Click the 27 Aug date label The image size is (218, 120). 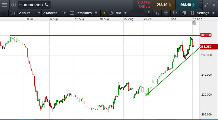point(129,19)
